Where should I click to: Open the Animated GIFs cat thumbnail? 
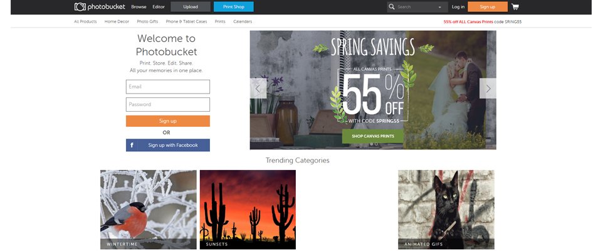coord(446,210)
